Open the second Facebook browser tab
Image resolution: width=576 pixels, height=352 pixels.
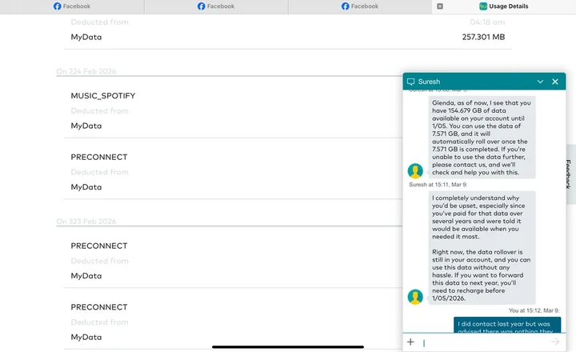(216, 6)
